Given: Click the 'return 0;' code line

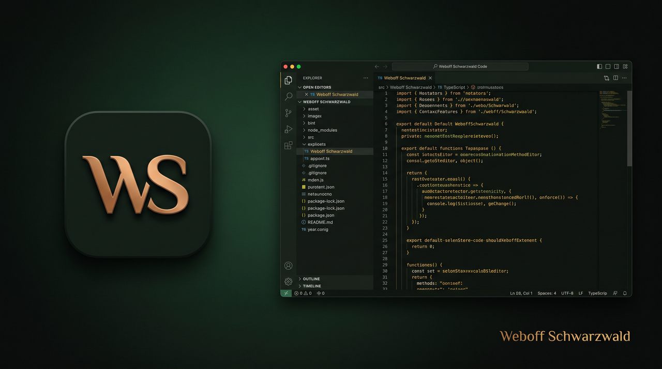Looking at the screenshot, I should coord(423,247).
